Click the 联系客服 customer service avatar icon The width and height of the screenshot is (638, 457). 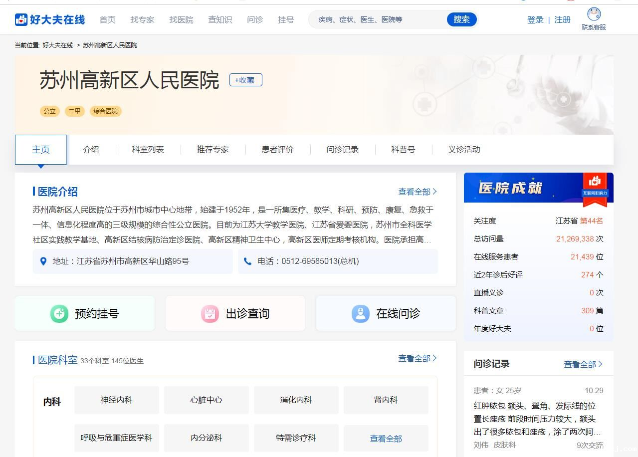point(594,14)
